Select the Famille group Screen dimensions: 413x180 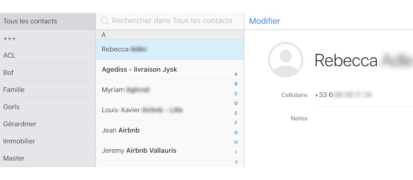(x=14, y=90)
